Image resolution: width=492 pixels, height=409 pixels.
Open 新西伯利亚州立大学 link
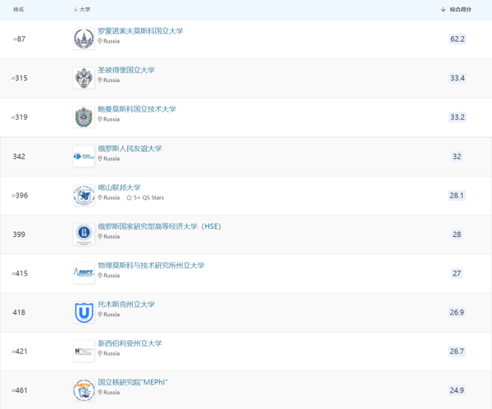tap(130, 343)
